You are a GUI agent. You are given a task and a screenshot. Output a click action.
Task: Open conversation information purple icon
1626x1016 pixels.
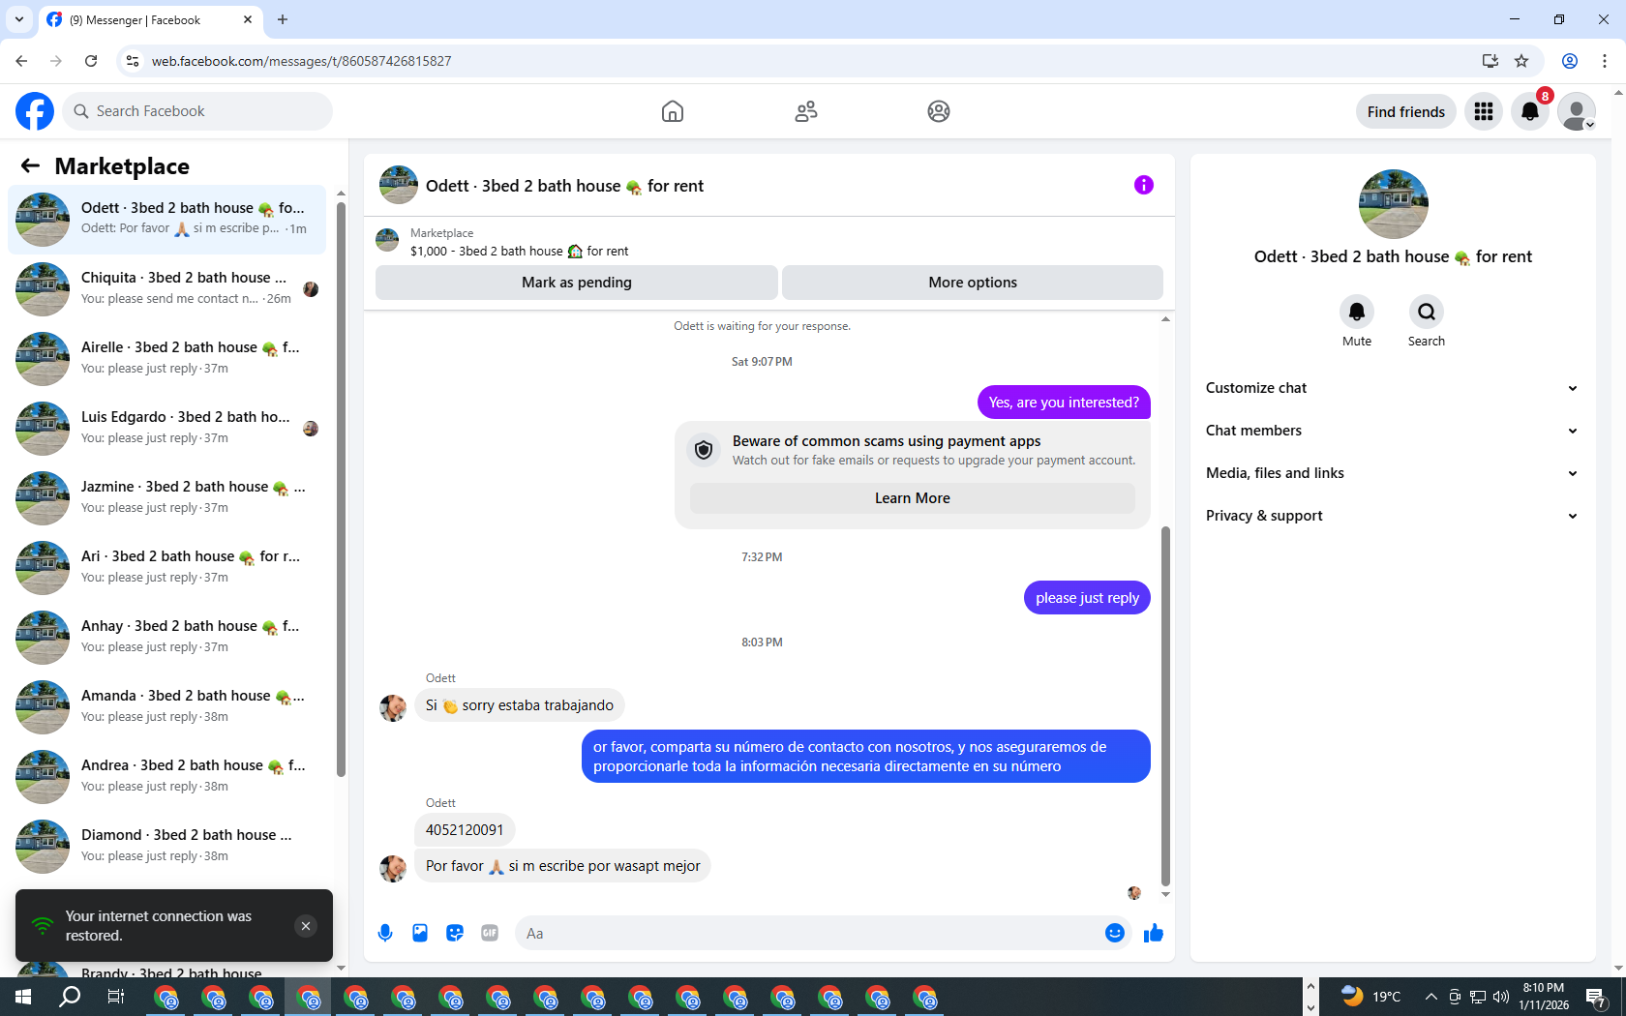click(1144, 185)
